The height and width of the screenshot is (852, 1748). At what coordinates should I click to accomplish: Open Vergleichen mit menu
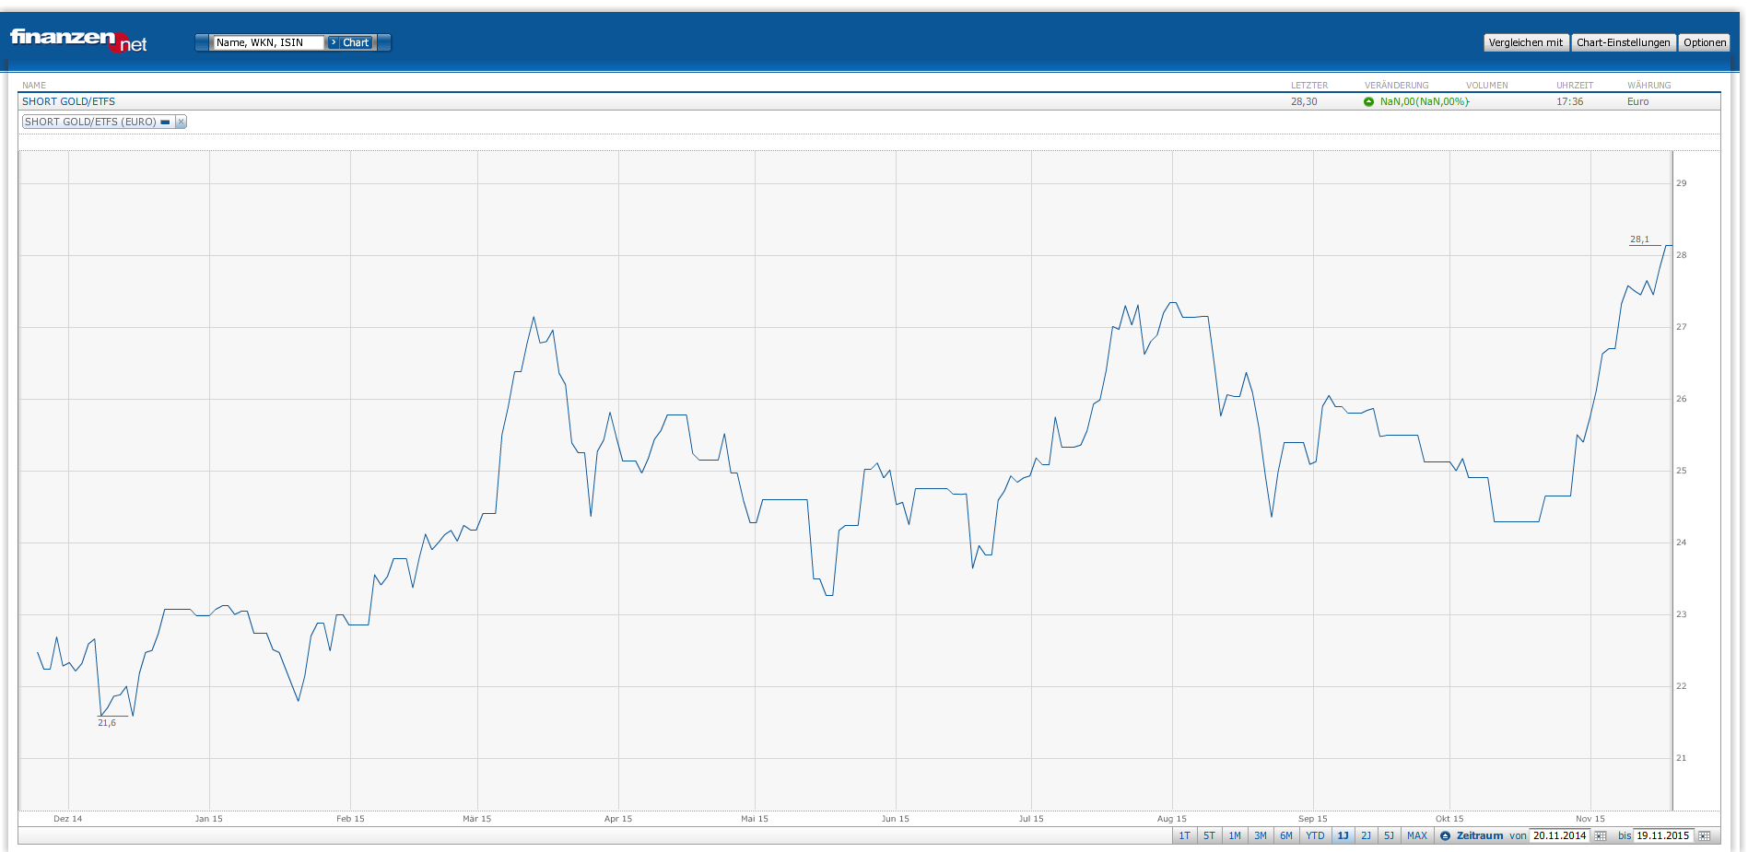[1526, 42]
